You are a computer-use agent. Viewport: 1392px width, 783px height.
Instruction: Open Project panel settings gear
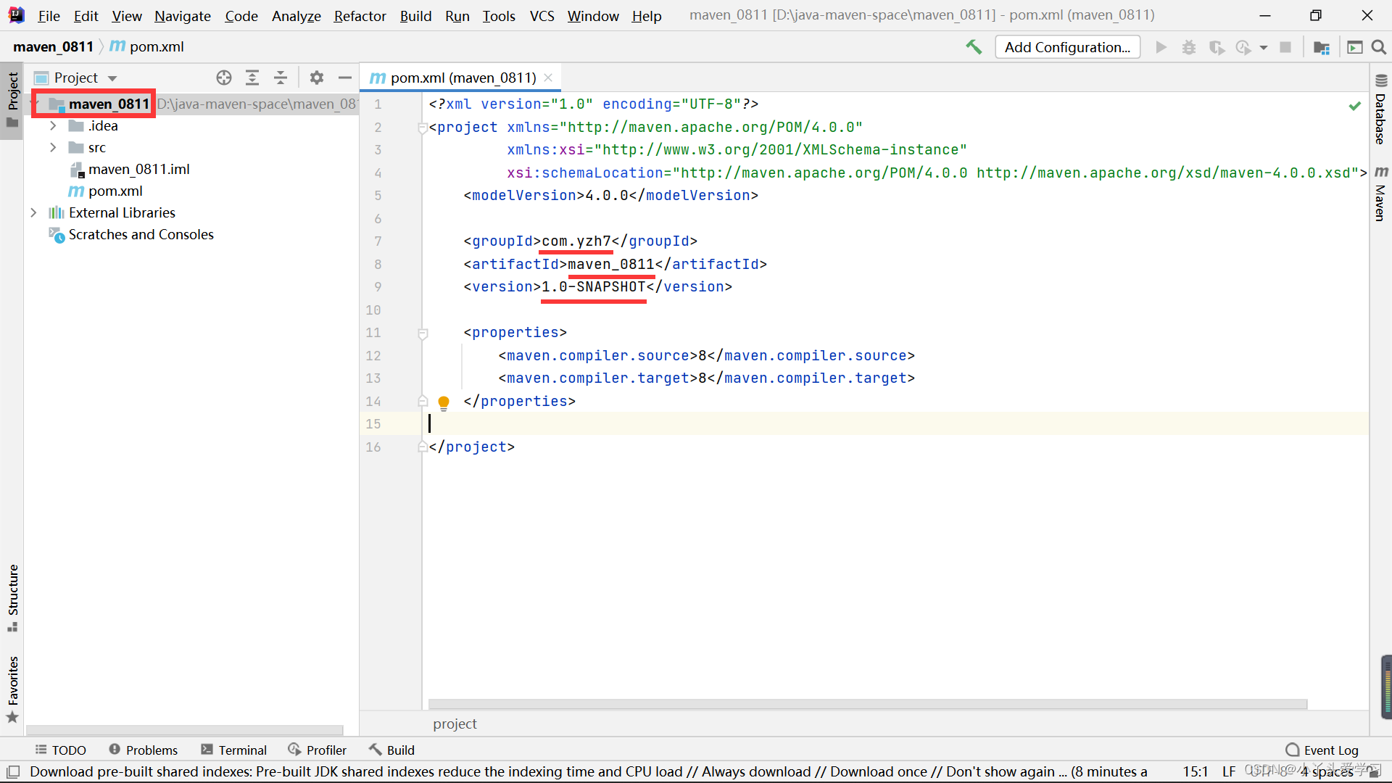(317, 78)
